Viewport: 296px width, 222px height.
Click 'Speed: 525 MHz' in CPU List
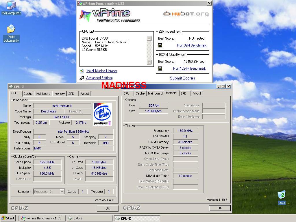pyautogui.click(x=95, y=46)
